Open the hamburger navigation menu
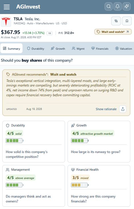 7,7
